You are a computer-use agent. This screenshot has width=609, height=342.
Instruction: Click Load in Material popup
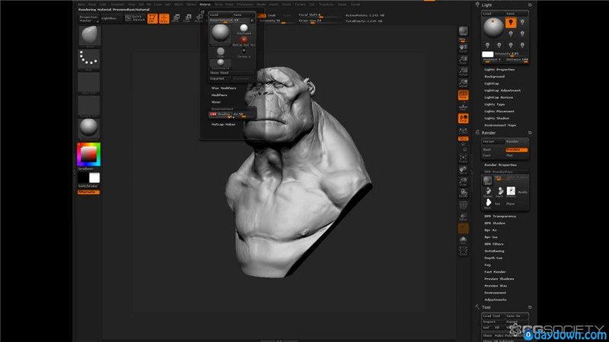tap(220, 14)
